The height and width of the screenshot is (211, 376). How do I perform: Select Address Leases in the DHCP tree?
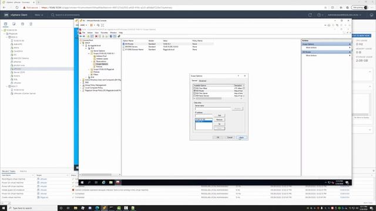pos(102,59)
